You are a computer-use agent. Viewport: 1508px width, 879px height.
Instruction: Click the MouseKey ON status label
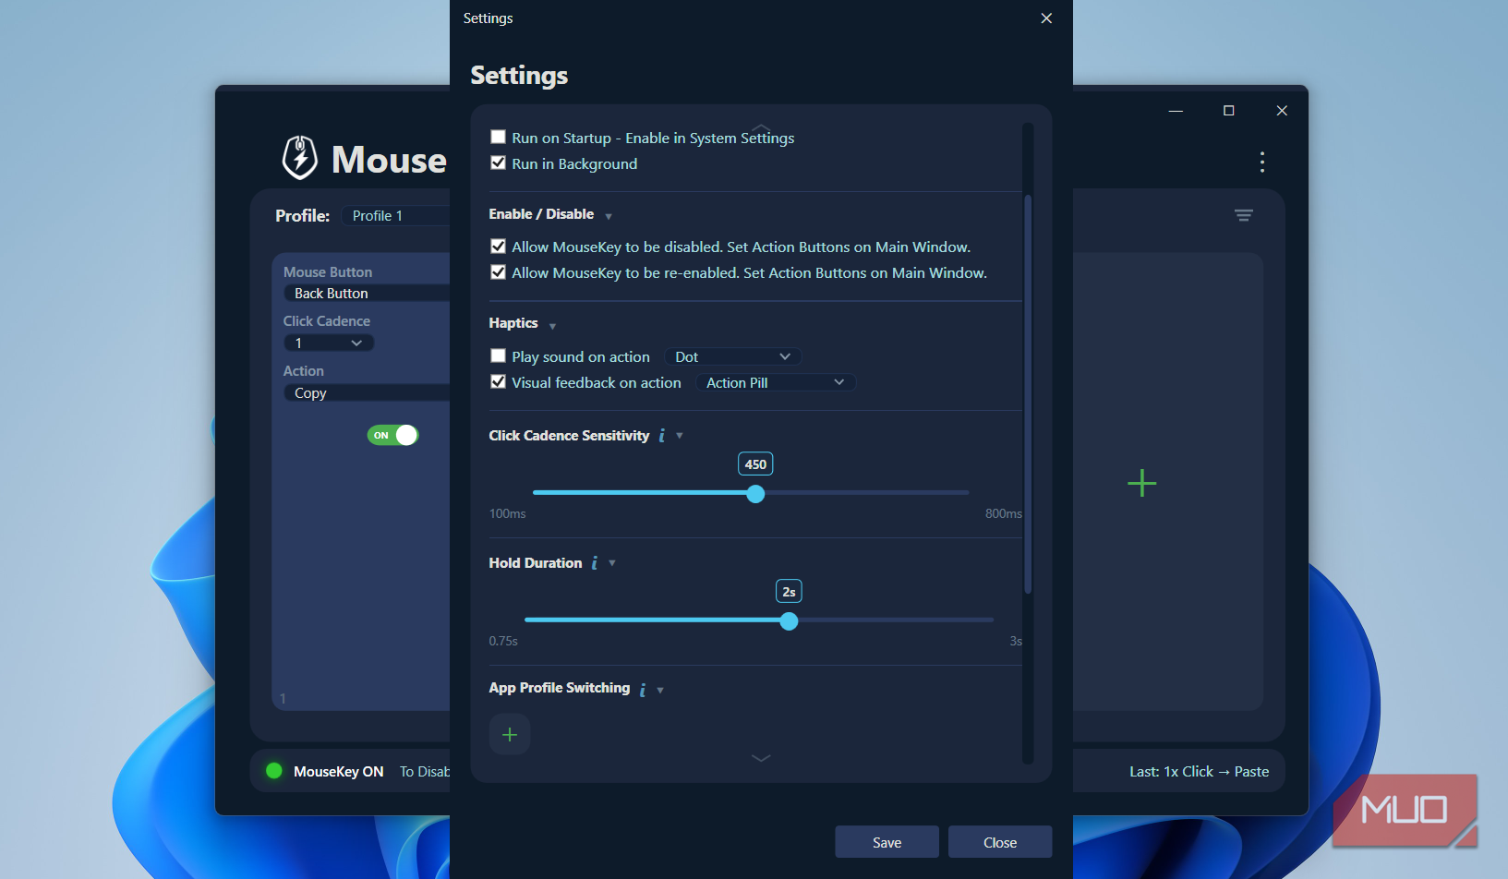338,772
